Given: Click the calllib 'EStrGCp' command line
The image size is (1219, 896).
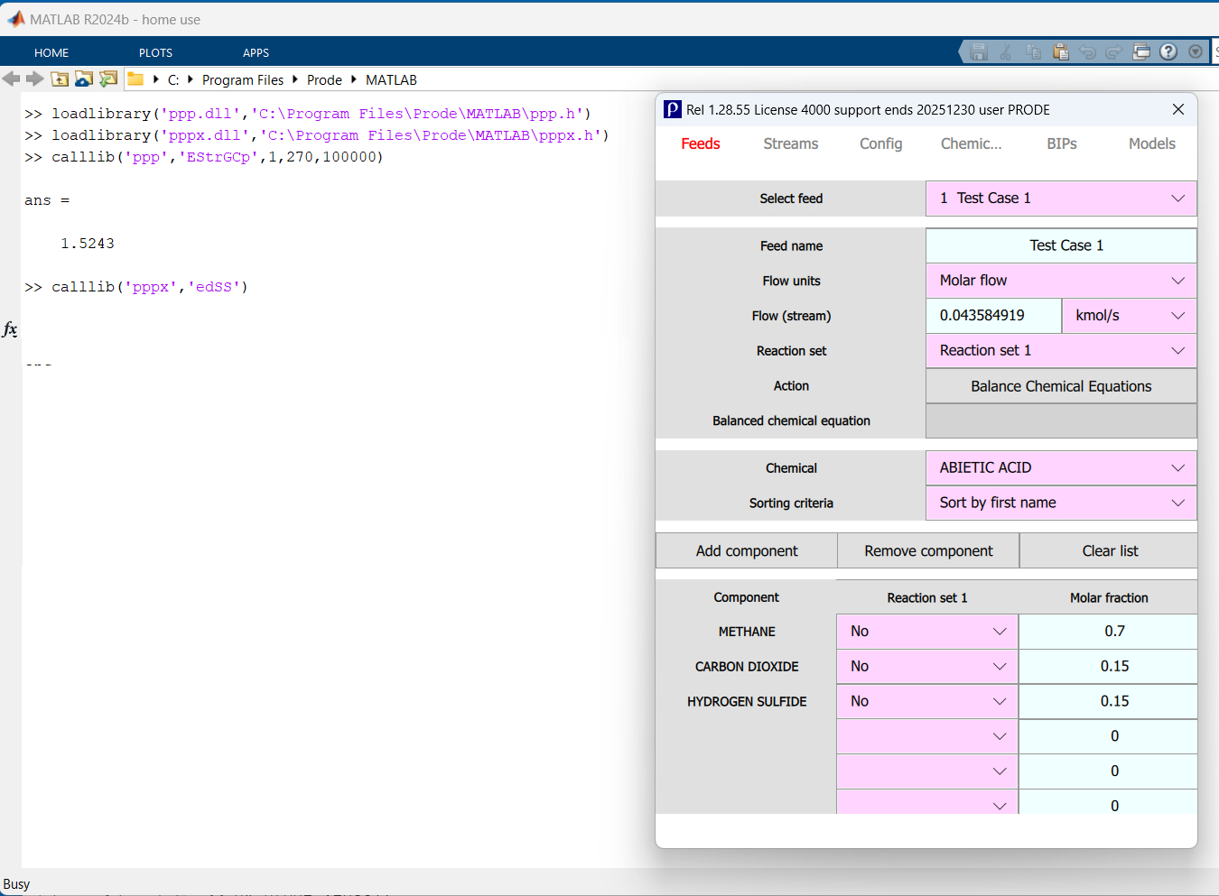Looking at the screenshot, I should pos(204,157).
